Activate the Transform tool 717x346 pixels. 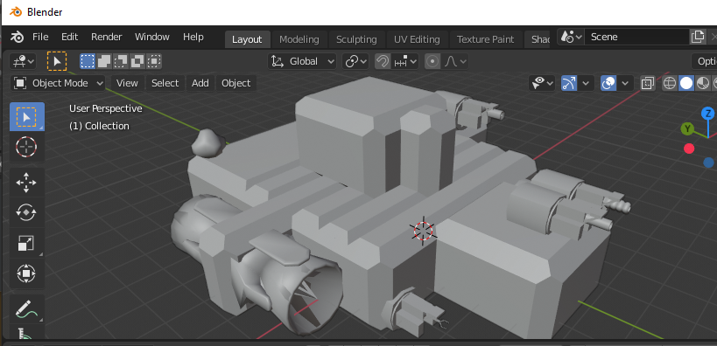click(26, 273)
